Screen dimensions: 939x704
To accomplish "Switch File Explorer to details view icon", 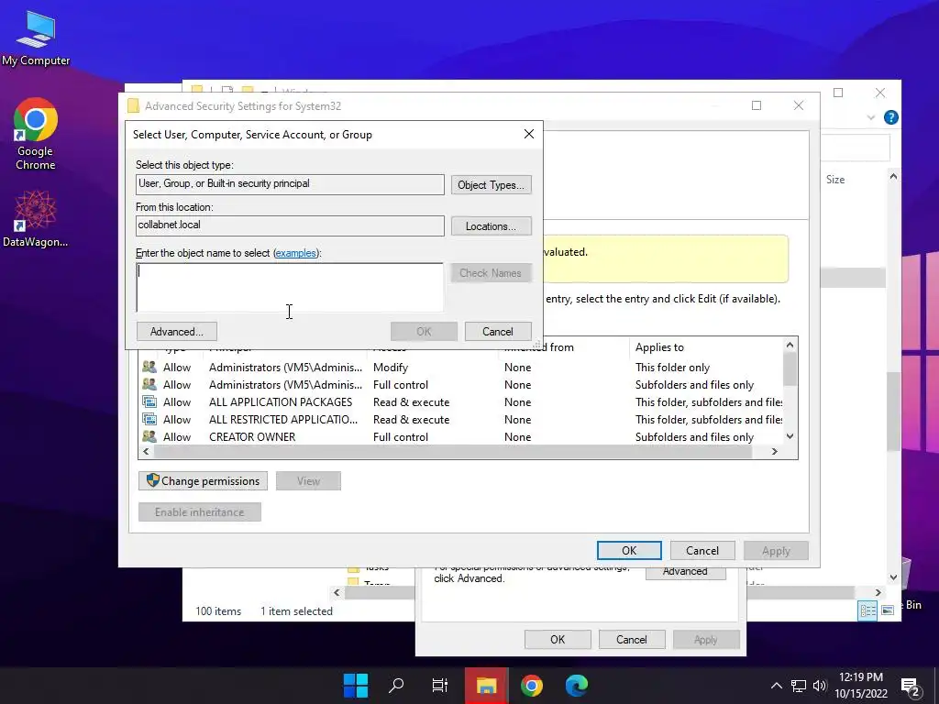I will pyautogui.click(x=867, y=610).
